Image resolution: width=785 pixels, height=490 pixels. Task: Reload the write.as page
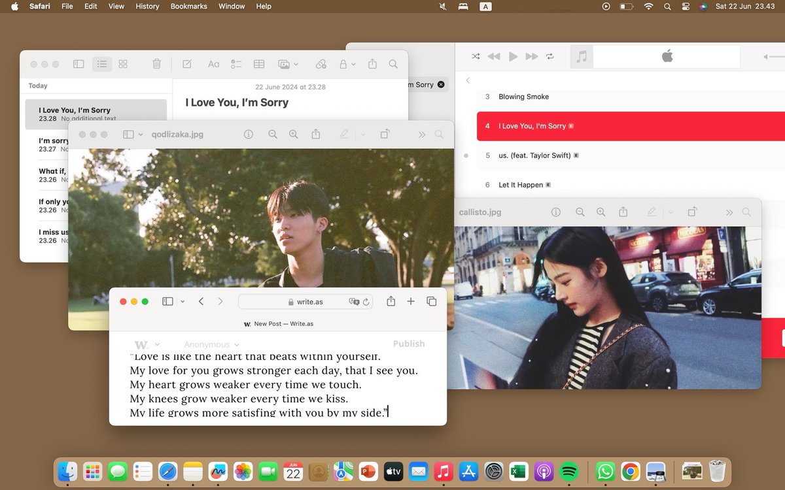point(366,302)
